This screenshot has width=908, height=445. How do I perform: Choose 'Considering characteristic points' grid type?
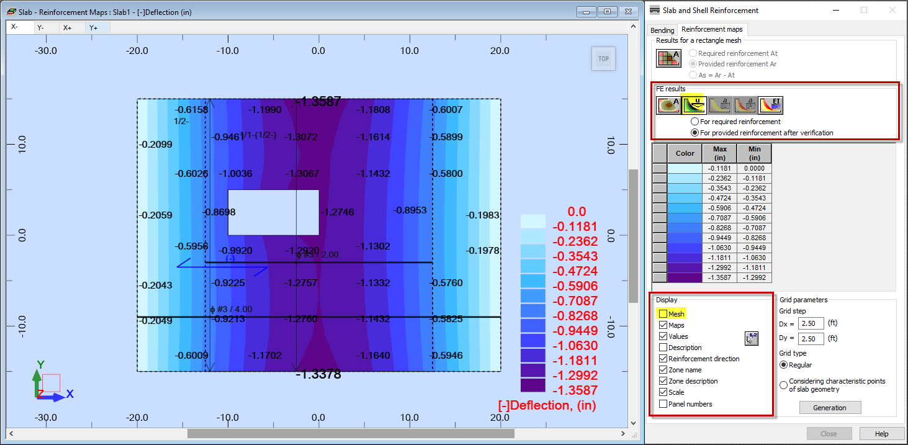click(x=784, y=385)
